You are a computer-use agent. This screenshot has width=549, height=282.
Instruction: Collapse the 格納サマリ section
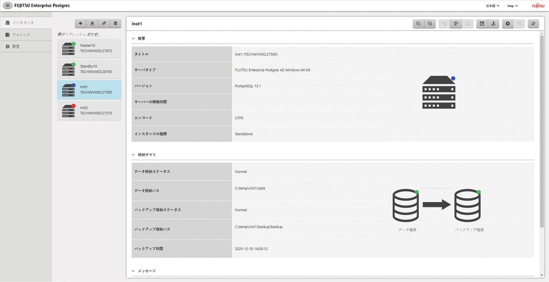(133, 155)
